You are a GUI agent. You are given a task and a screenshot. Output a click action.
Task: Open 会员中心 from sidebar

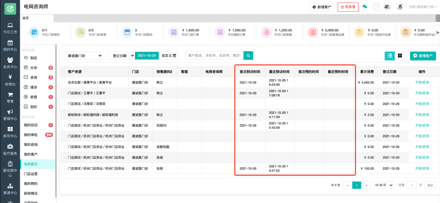[10, 63]
